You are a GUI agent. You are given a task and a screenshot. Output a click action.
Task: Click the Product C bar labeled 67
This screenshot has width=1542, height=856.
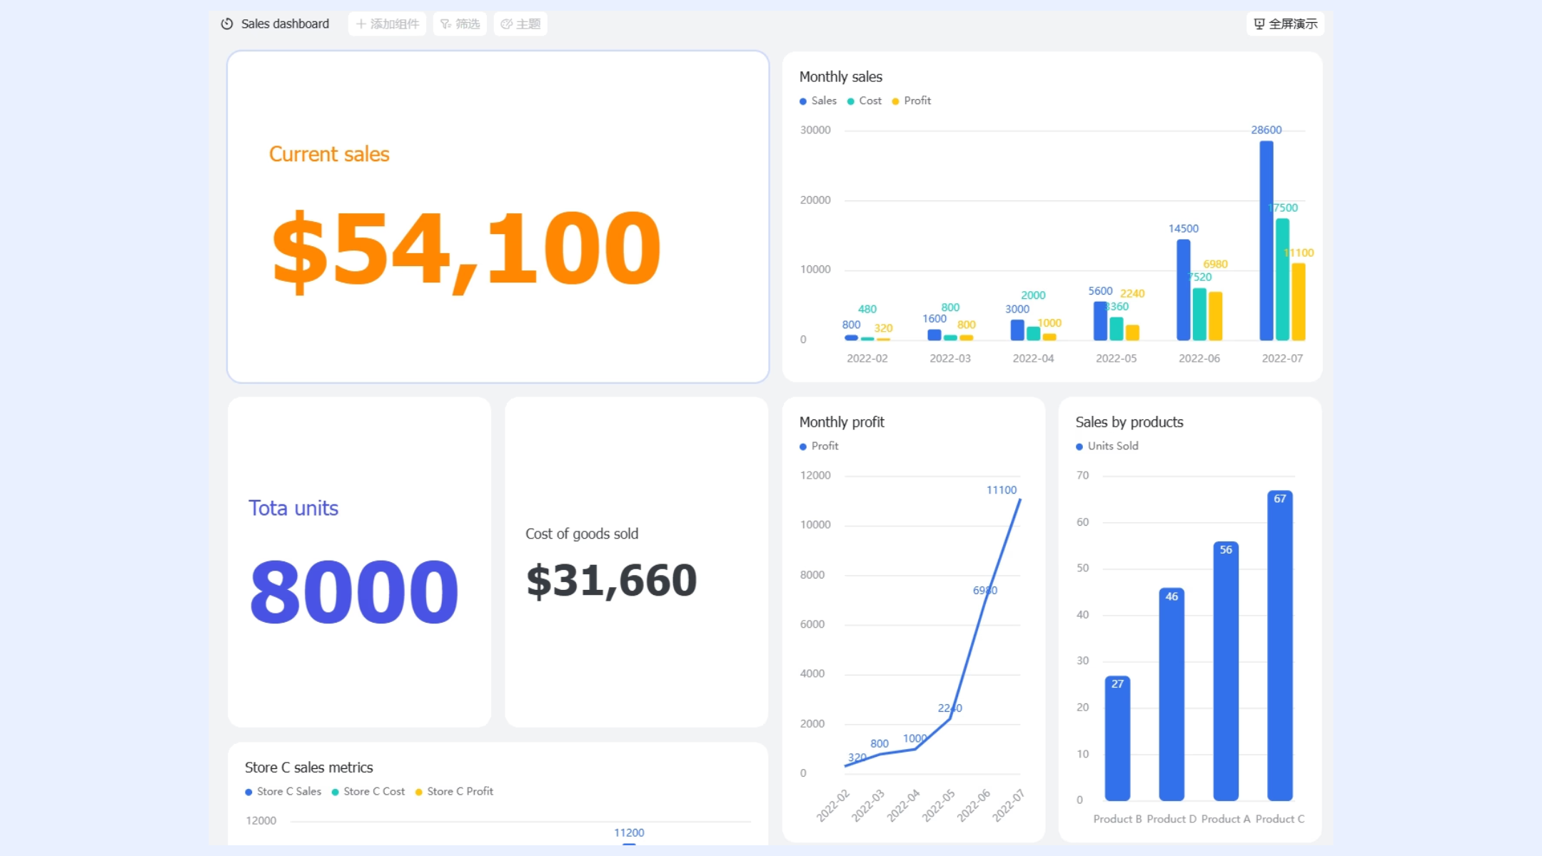[1280, 645]
